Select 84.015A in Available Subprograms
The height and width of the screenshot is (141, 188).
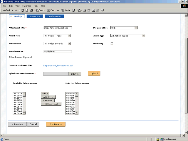tap(18, 100)
